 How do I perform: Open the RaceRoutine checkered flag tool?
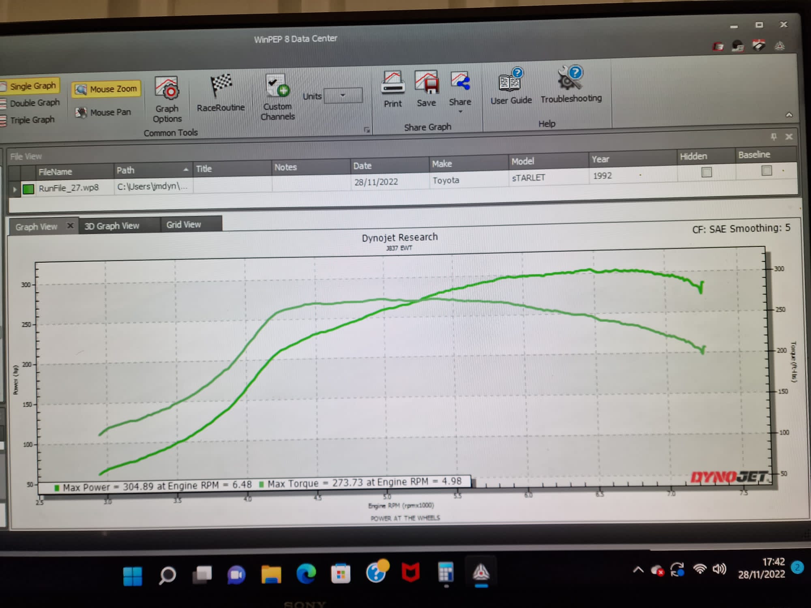(x=221, y=93)
